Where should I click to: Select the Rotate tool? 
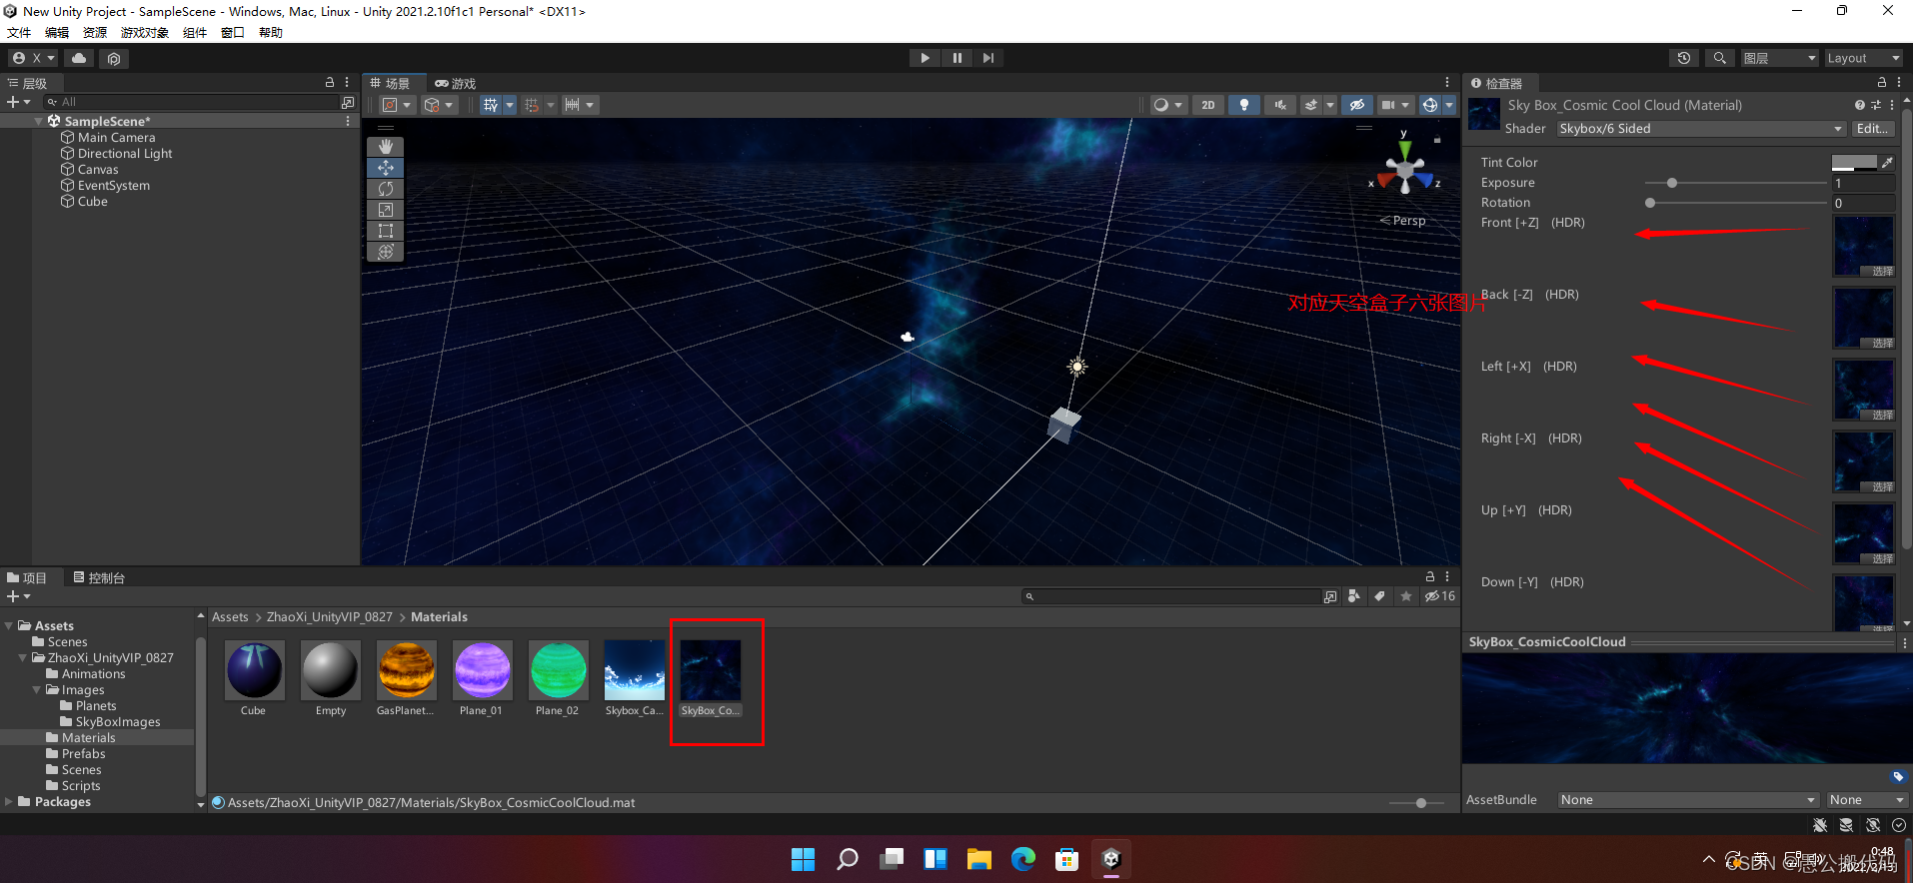pyautogui.click(x=386, y=189)
